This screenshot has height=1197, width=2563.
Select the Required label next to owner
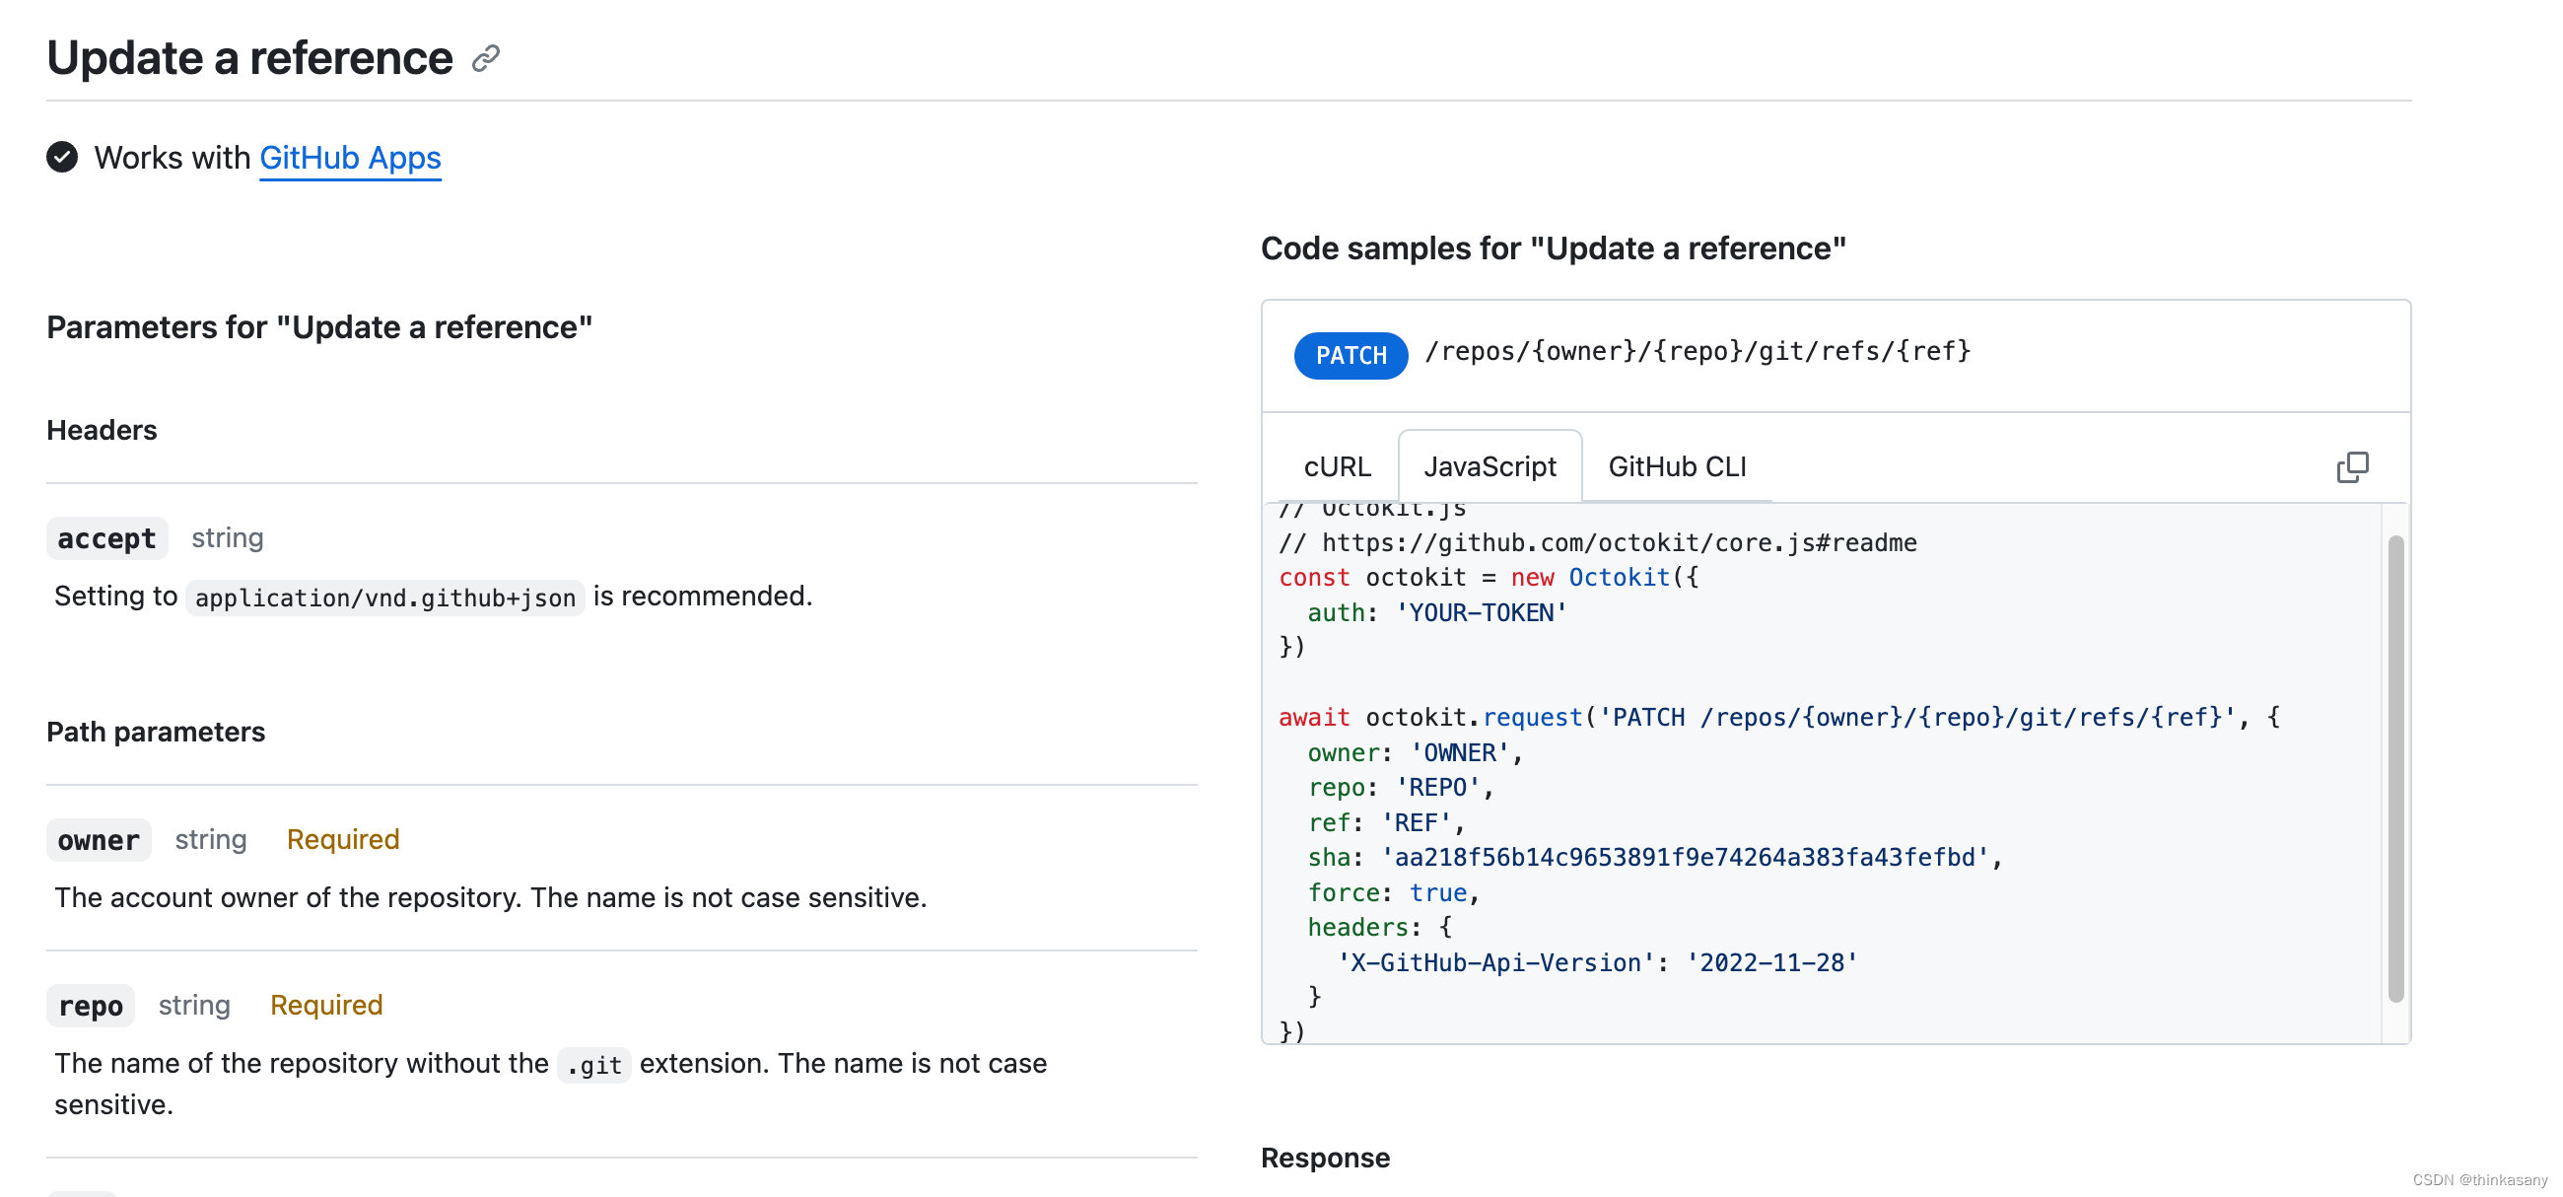[342, 839]
